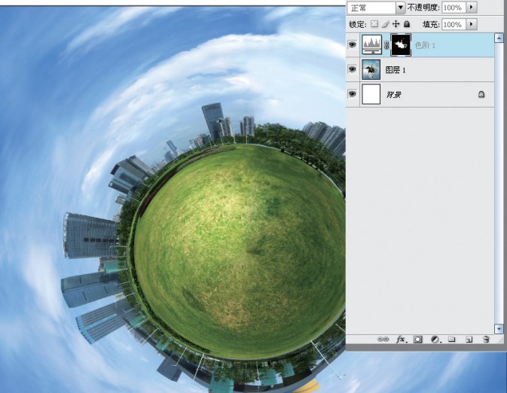Image resolution: width=507 pixels, height=393 pixels.
Task: Create new fill or adjustment layer
Action: [436, 340]
